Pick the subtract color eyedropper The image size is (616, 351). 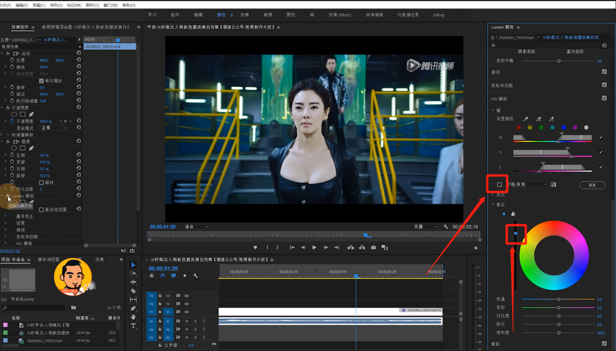click(552, 119)
